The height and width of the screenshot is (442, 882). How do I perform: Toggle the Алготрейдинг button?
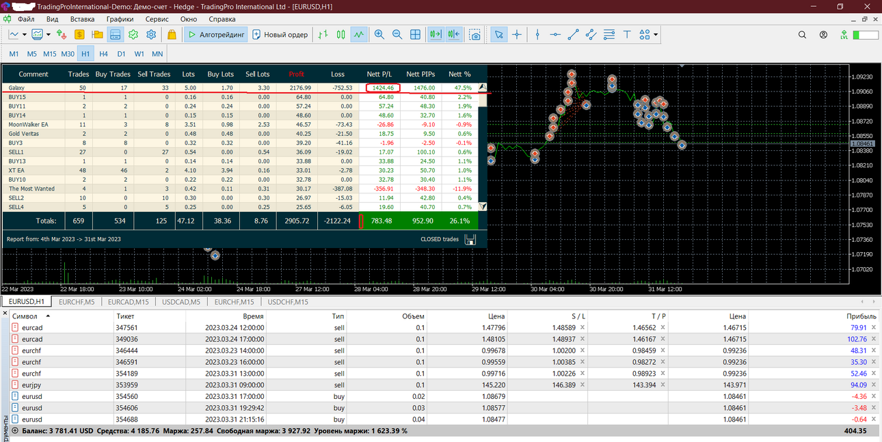[x=216, y=34]
